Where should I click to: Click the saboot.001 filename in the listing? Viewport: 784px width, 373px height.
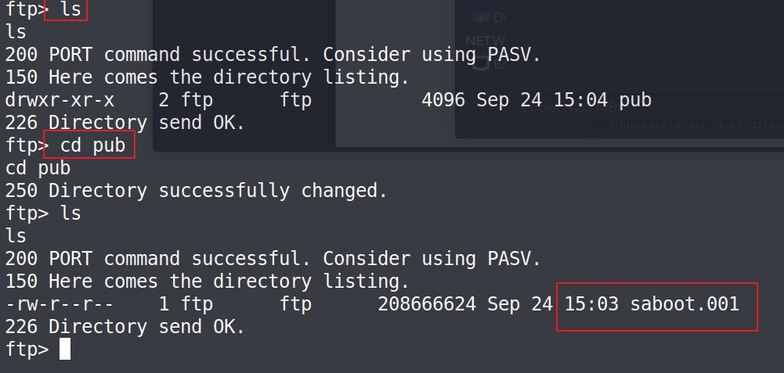(x=685, y=303)
